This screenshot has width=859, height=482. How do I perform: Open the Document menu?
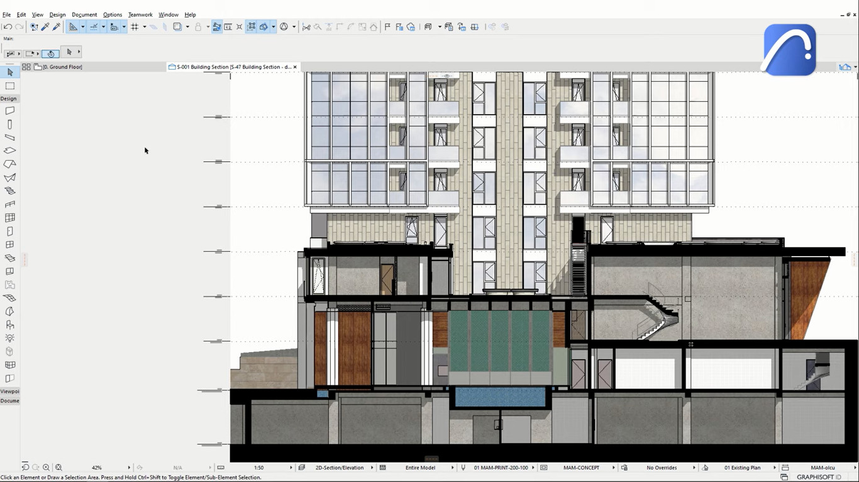click(x=84, y=14)
